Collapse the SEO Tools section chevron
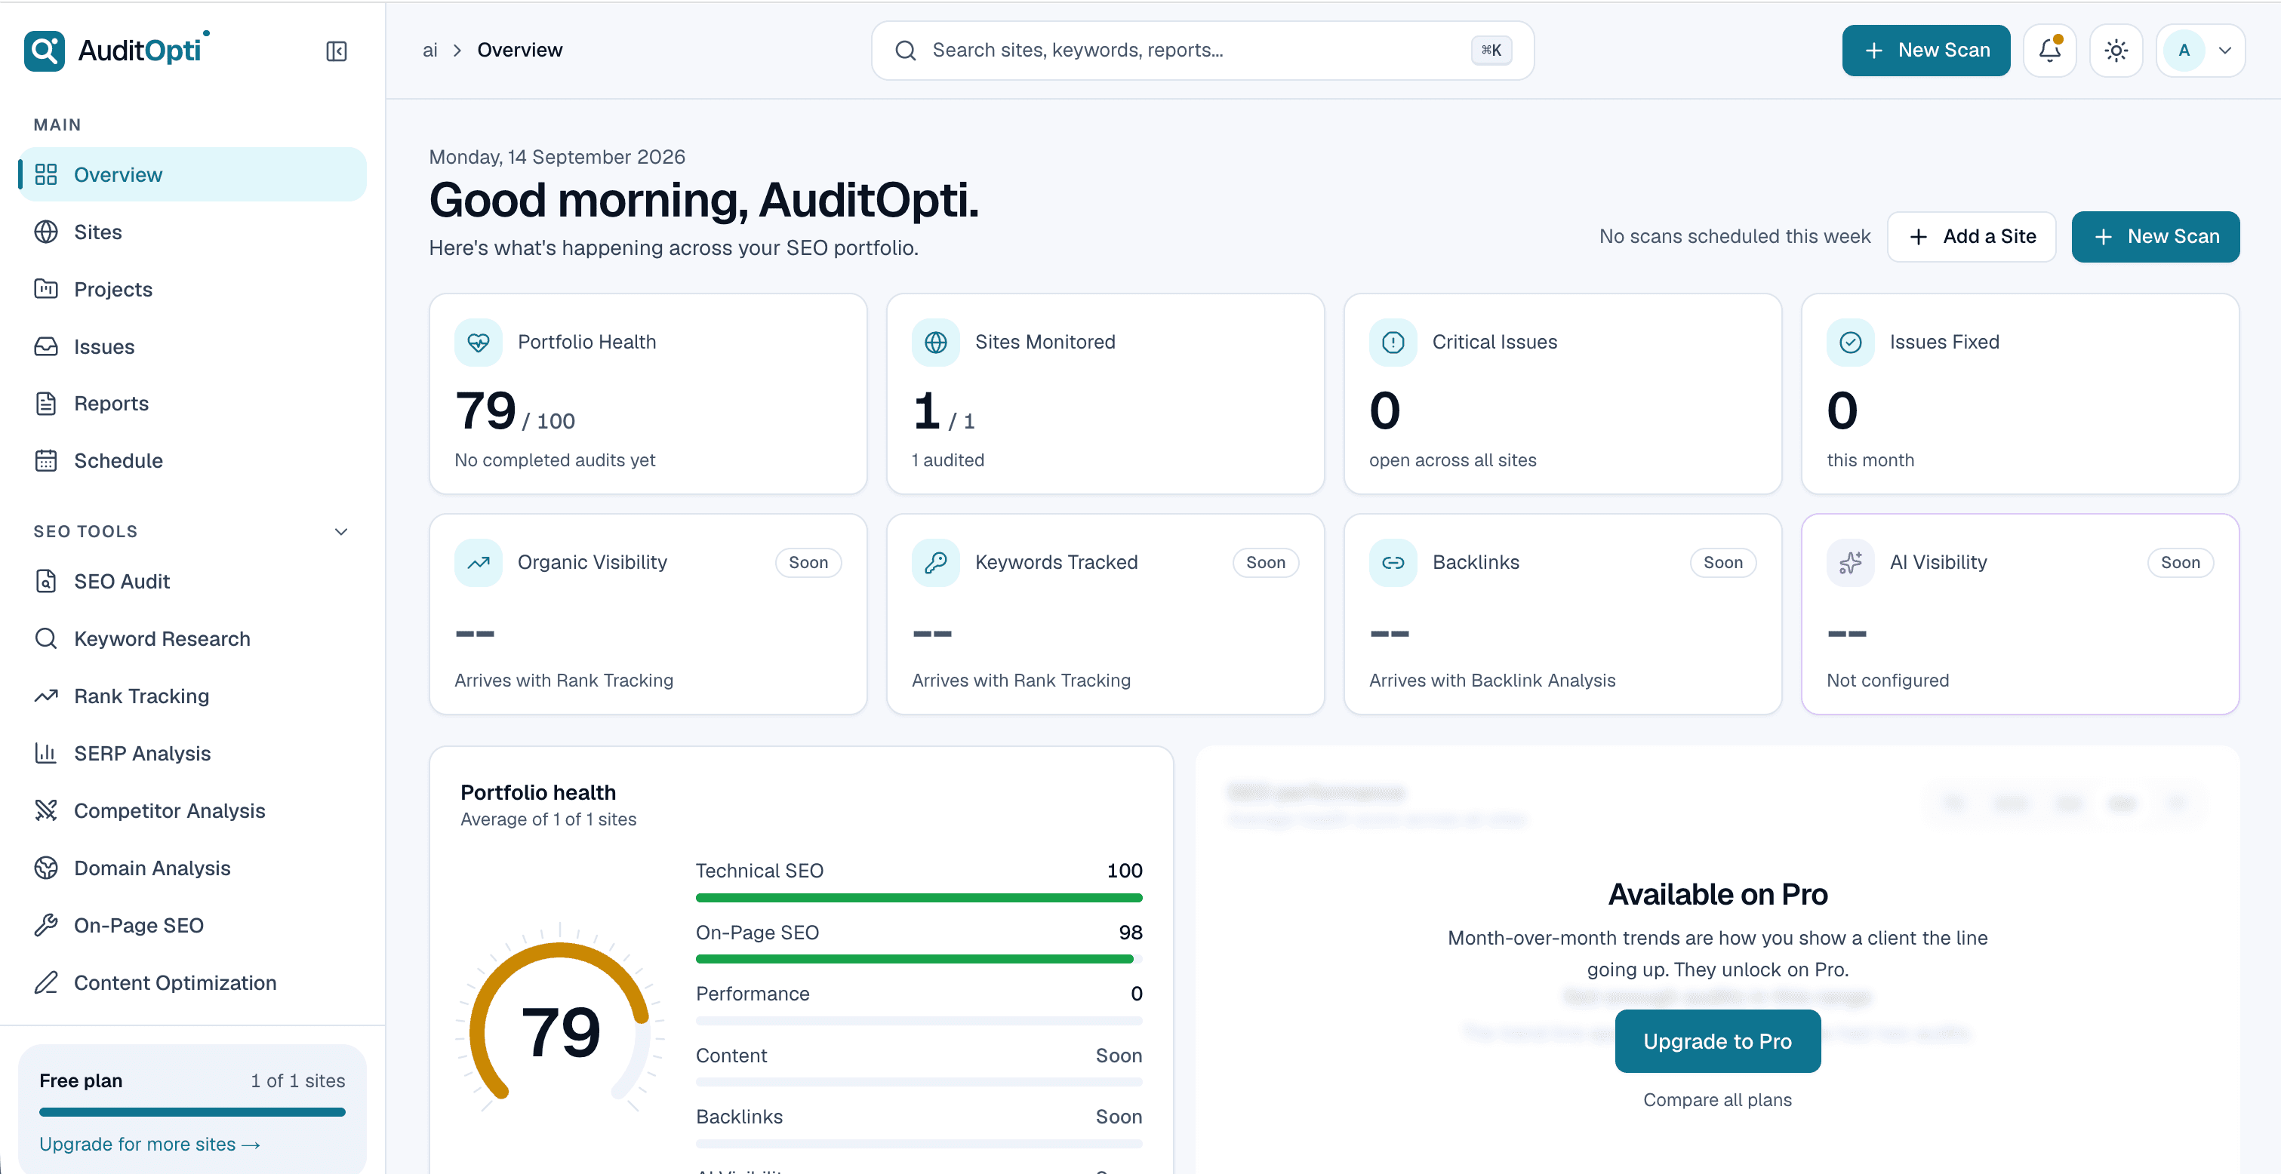Screen dimensions: 2281x1174 point(341,531)
